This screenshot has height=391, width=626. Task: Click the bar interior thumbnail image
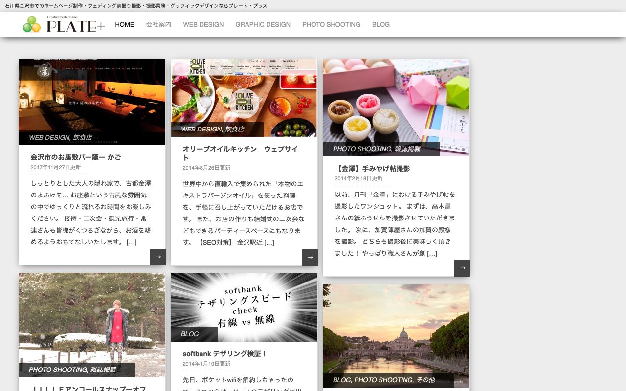point(92,102)
